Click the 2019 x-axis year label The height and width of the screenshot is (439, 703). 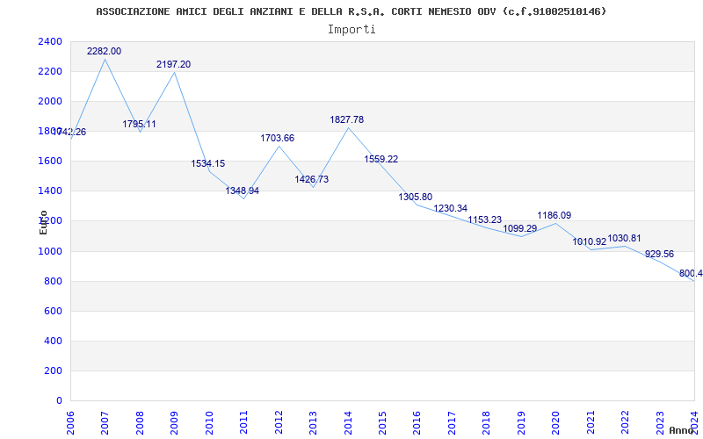coord(521,423)
